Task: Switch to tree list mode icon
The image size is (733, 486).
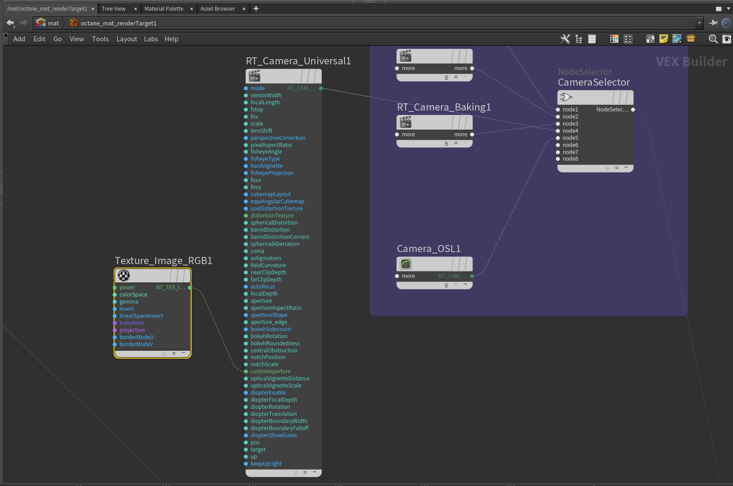Action: [x=579, y=39]
